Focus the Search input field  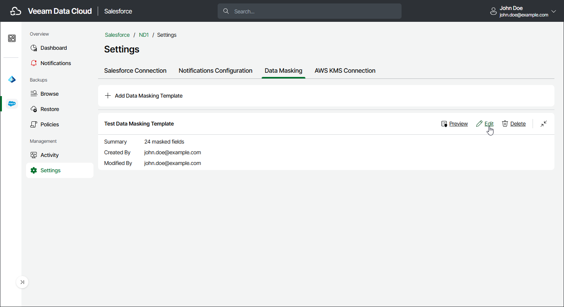pos(310,11)
